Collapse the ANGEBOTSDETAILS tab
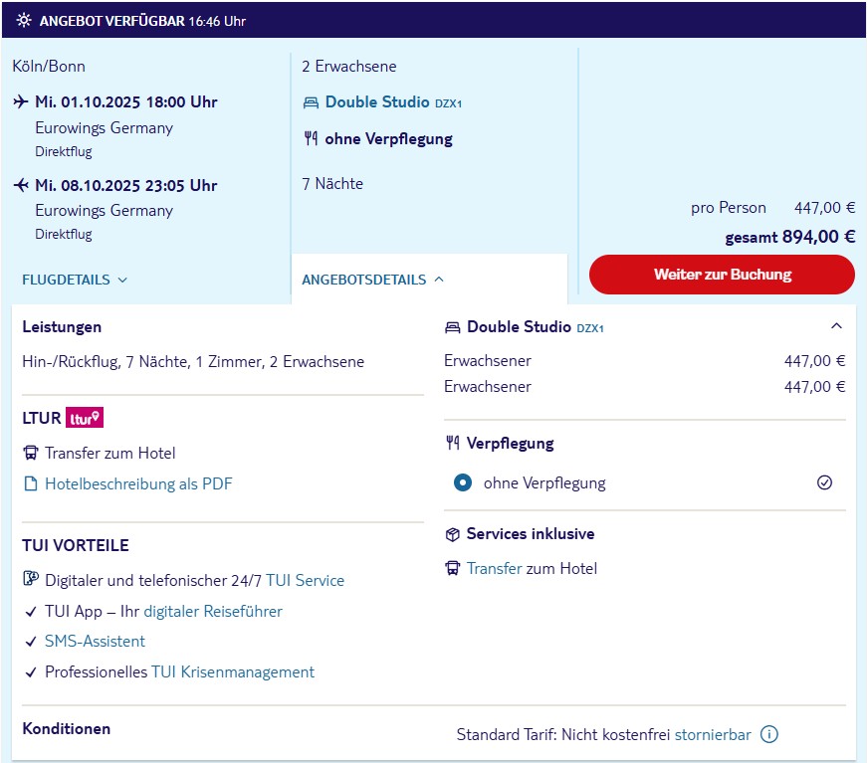The width and height of the screenshot is (867, 763). pos(373,280)
